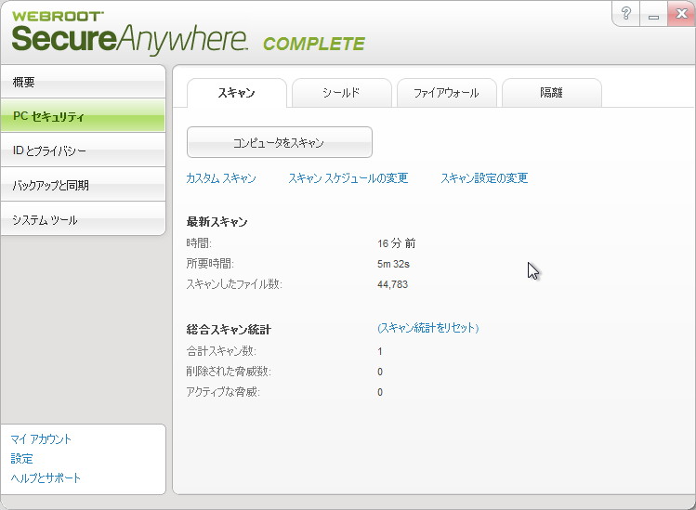The image size is (696, 510).
Task: Open the マイ アカウント link
Action: tap(40, 439)
